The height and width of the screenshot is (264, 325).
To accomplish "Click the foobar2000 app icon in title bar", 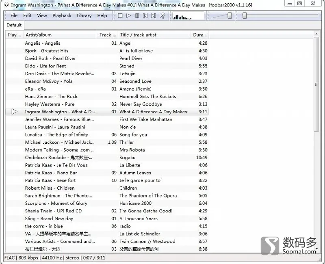I will 6,5.
